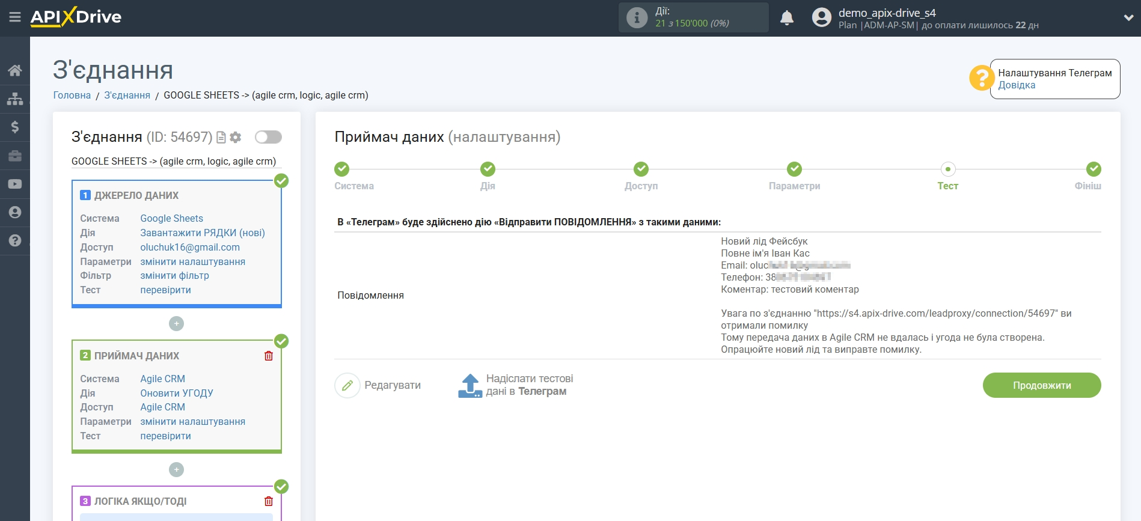This screenshot has height=521, width=1141.
Task: Open oluchuk16@gmail.com access link
Action: pos(190,247)
